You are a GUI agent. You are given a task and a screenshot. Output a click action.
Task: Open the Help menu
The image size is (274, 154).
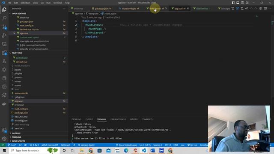67,3
